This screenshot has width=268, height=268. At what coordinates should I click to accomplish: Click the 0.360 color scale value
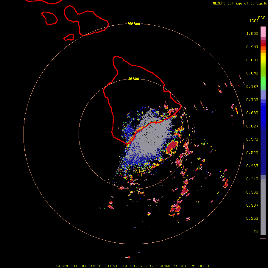coord(252,192)
